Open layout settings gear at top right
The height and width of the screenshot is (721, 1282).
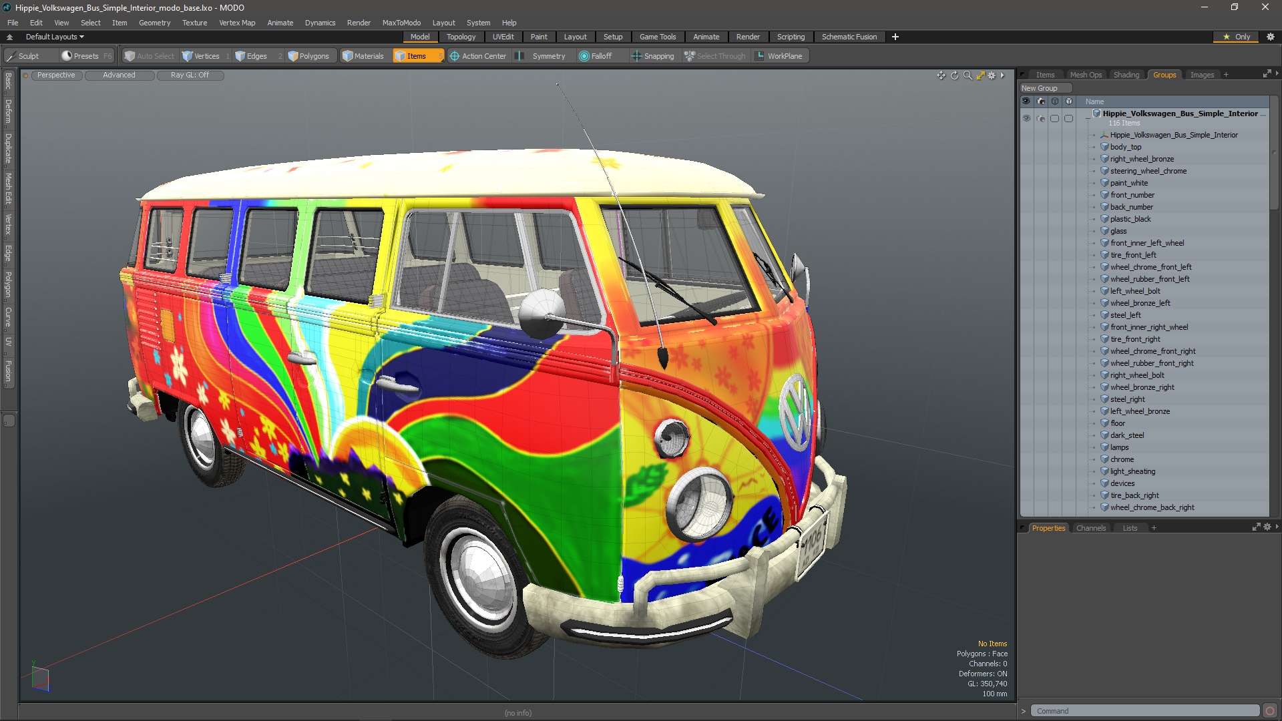[1270, 37]
